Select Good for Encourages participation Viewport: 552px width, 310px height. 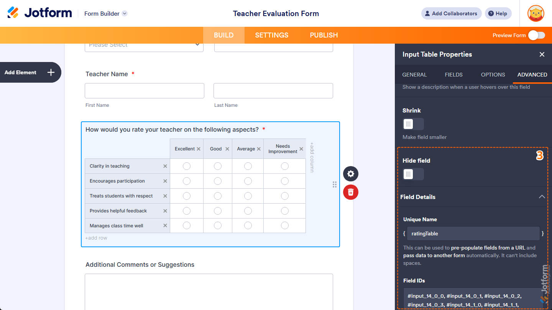pos(218,181)
